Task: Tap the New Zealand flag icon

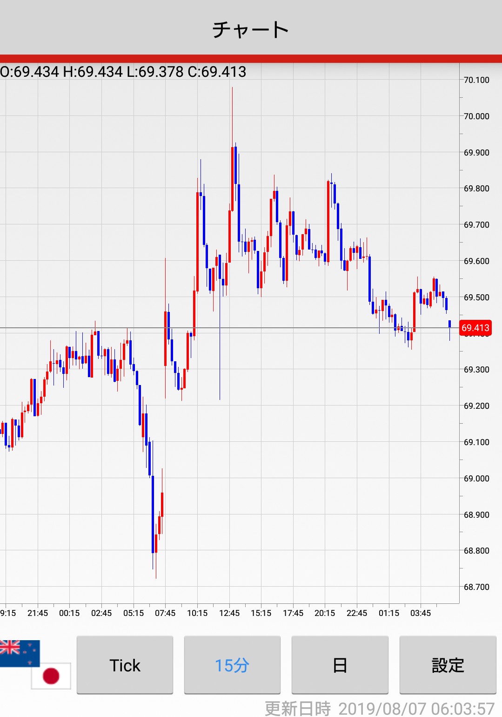Action: click(x=20, y=653)
